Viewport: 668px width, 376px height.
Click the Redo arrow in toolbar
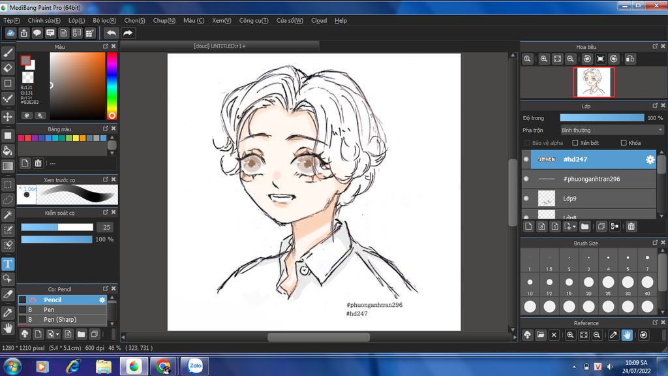tap(128, 33)
